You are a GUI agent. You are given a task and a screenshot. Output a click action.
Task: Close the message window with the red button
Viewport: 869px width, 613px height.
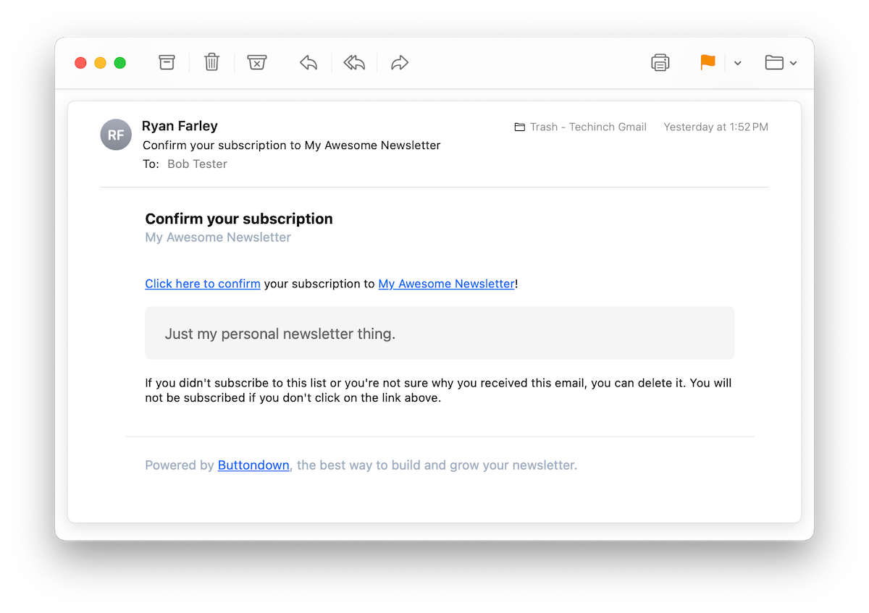pos(80,63)
